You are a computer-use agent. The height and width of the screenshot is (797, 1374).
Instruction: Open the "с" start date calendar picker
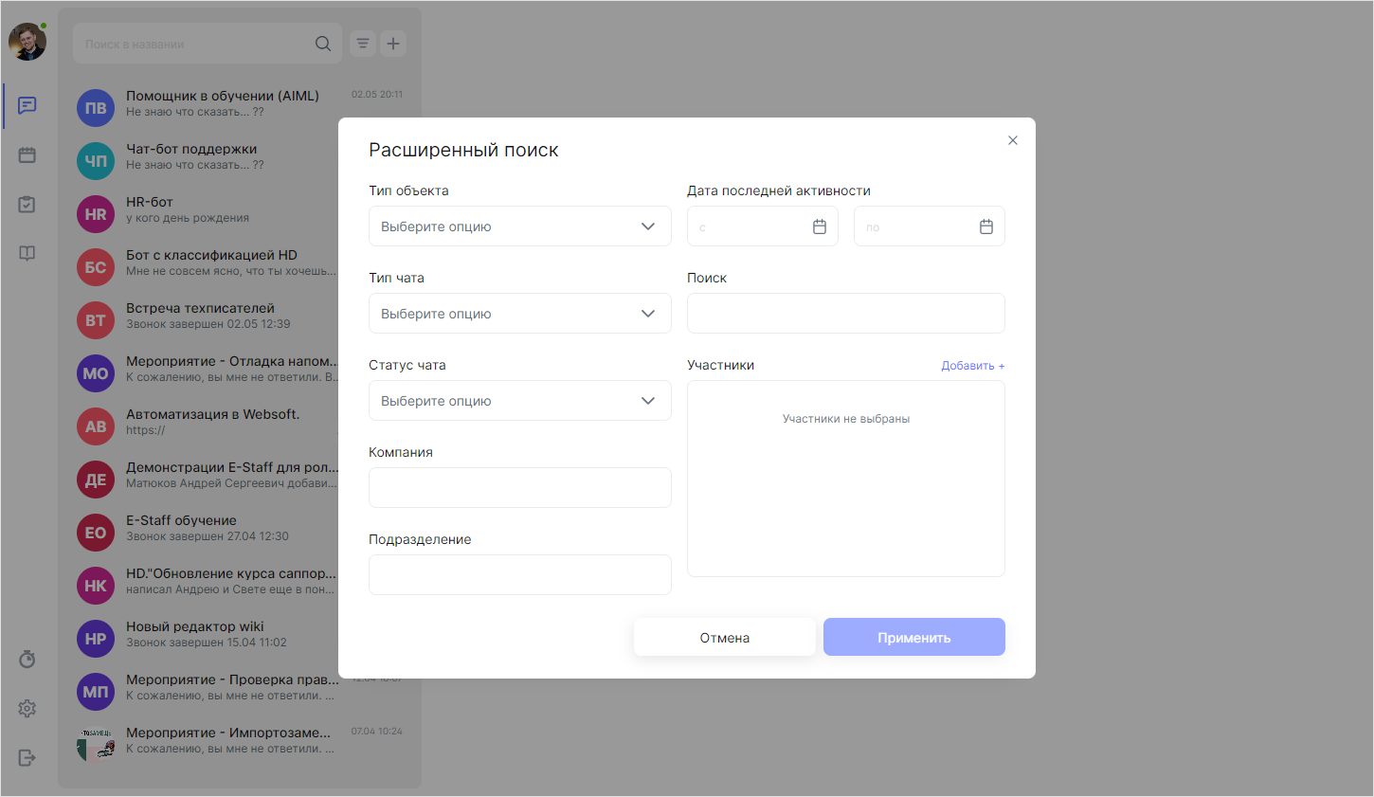[x=820, y=226]
